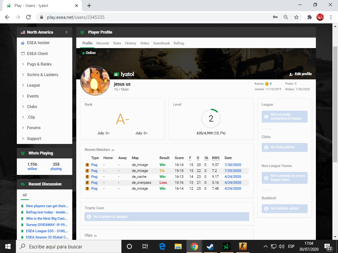338x253 pixels.
Task: Click the 1,956 online link
Action: (32, 166)
